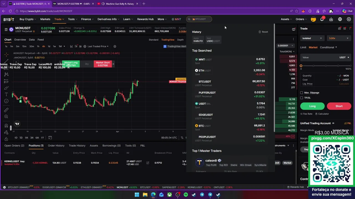
Task: Switch to the Open Orders tab
Action: pyautogui.click(x=14, y=146)
